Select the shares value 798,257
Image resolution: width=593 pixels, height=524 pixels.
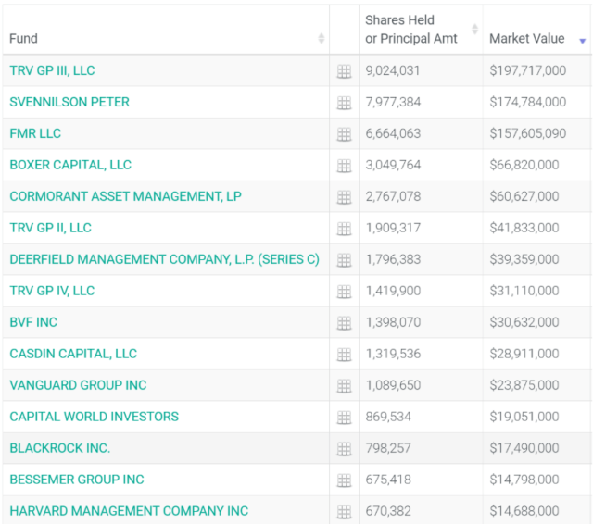[388, 448]
